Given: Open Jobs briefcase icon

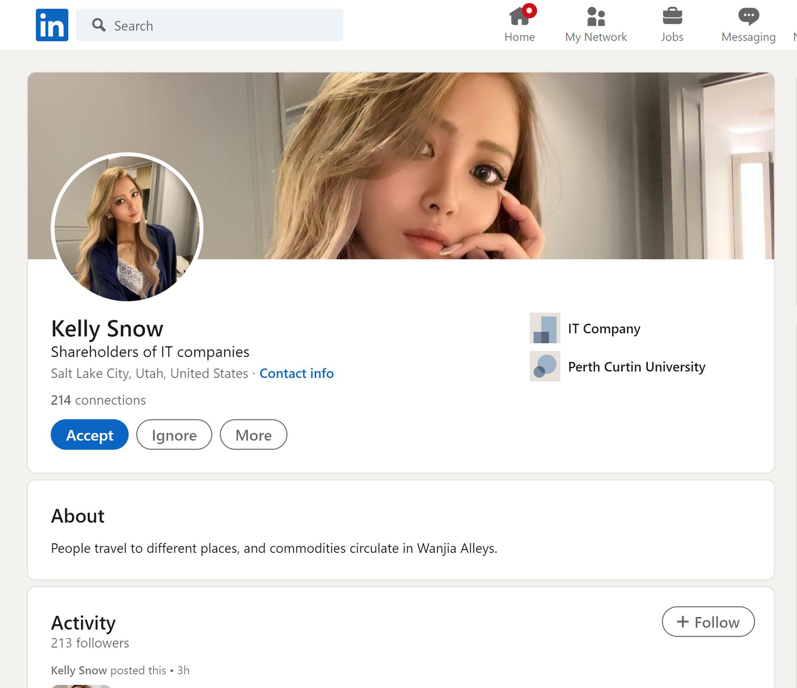Looking at the screenshot, I should click(x=672, y=17).
